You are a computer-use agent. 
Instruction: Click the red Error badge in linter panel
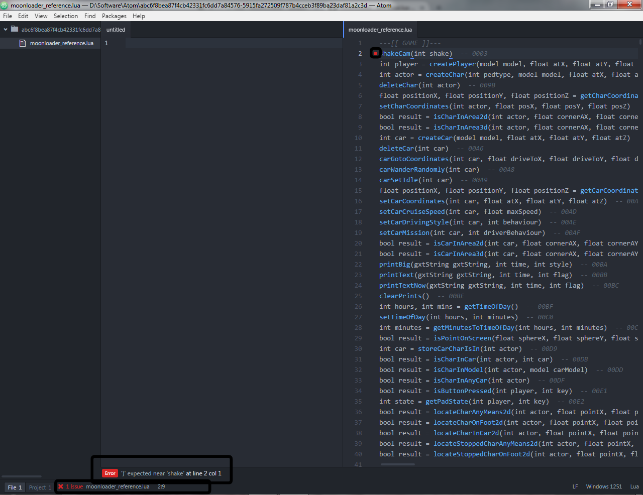[110, 473]
